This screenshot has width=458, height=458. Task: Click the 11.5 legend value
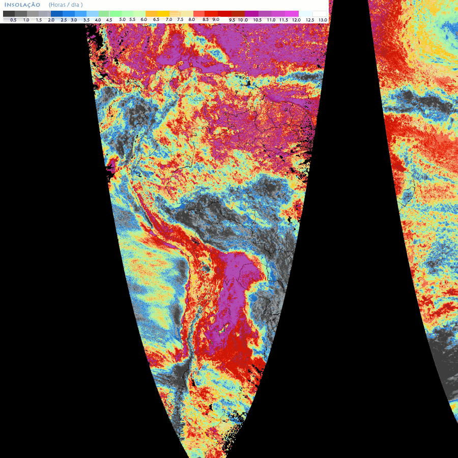coord(283,20)
